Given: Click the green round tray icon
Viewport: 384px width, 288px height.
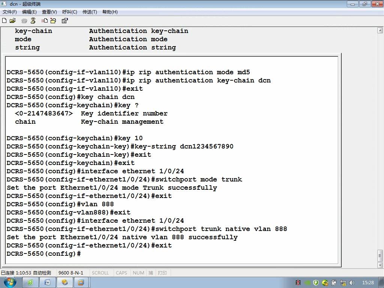Looking at the screenshot, I should point(307,283).
